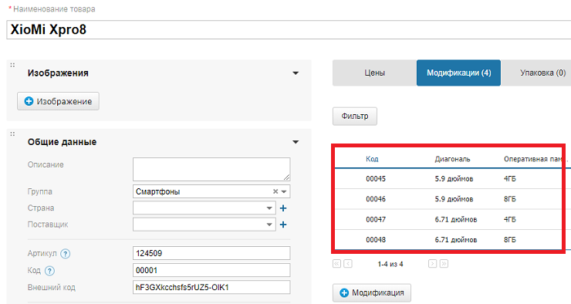Go to first page of modifications
Viewport: 571px width, 304px height.
[x=337, y=264]
